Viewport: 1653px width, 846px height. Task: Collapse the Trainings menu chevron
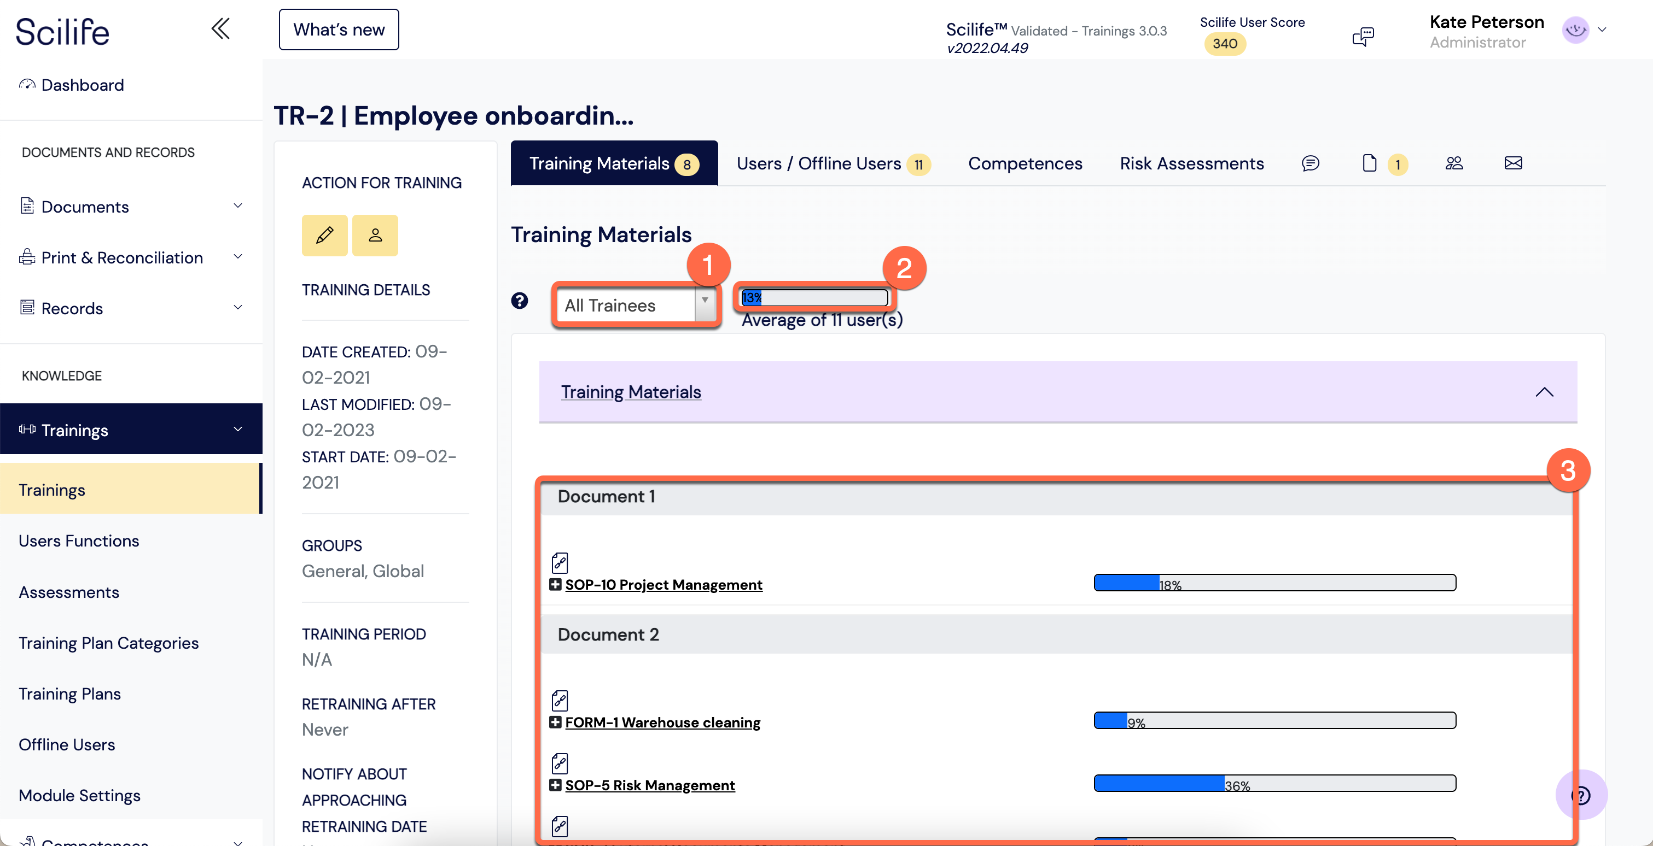pyautogui.click(x=238, y=430)
